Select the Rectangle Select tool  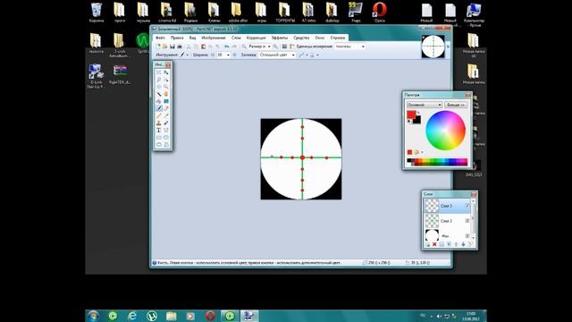(159, 72)
